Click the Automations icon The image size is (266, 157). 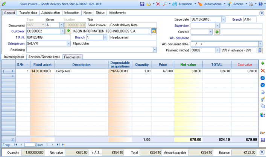pyautogui.click(x=200, y=4)
